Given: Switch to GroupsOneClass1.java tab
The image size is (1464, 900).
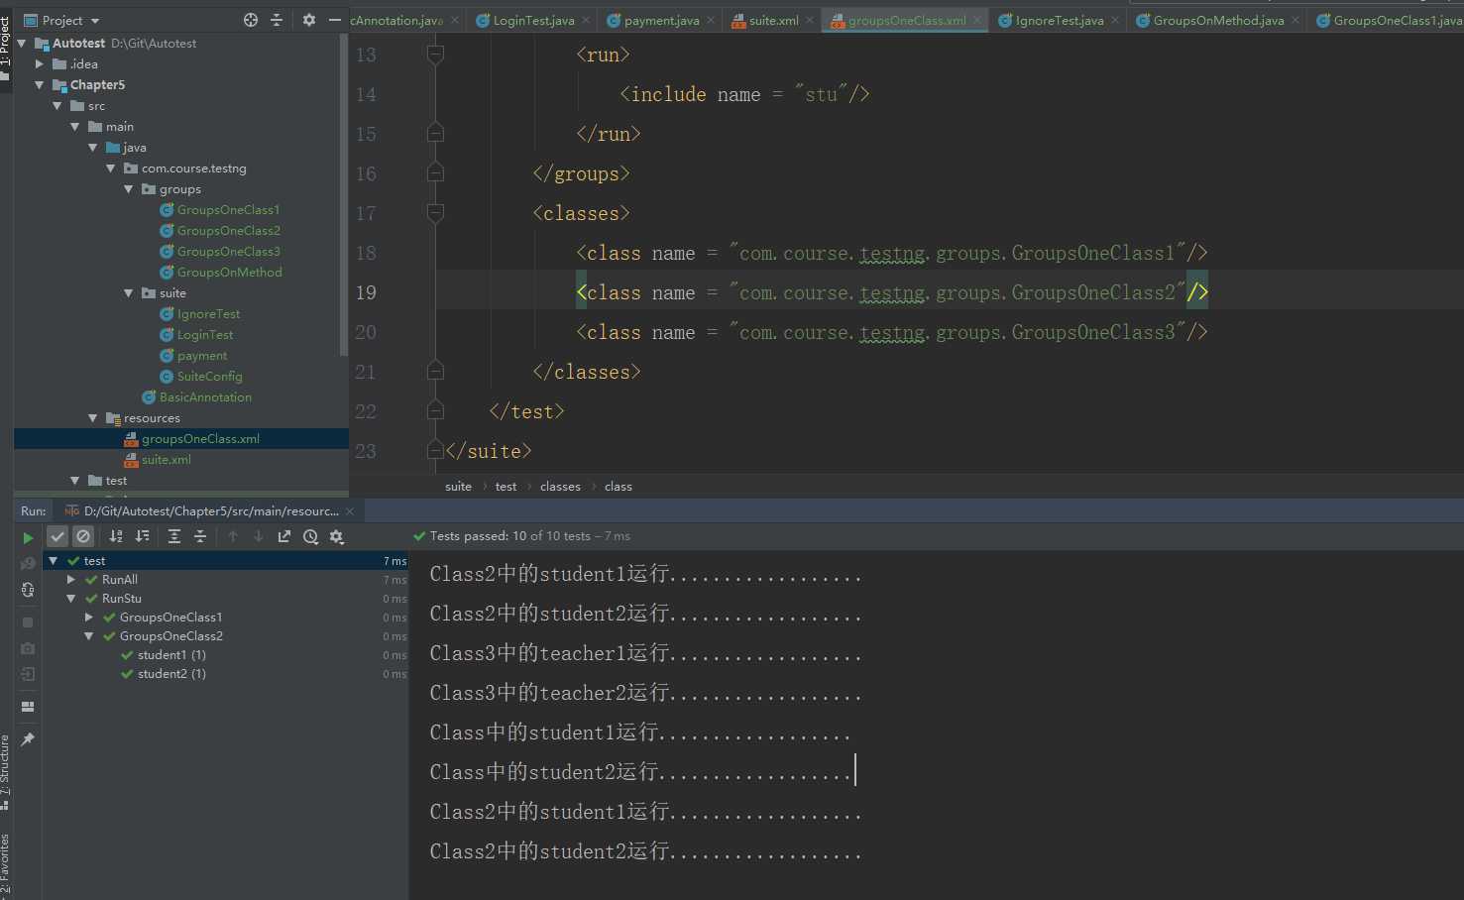Looking at the screenshot, I should [x=1389, y=20].
